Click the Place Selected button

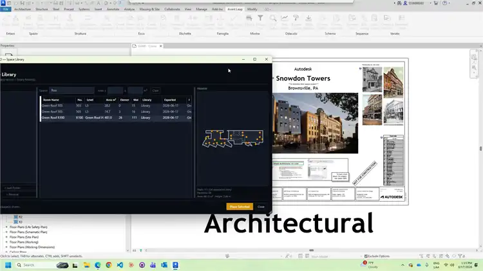coord(240,207)
